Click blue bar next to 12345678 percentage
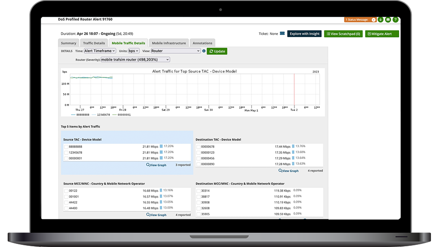 161,152
